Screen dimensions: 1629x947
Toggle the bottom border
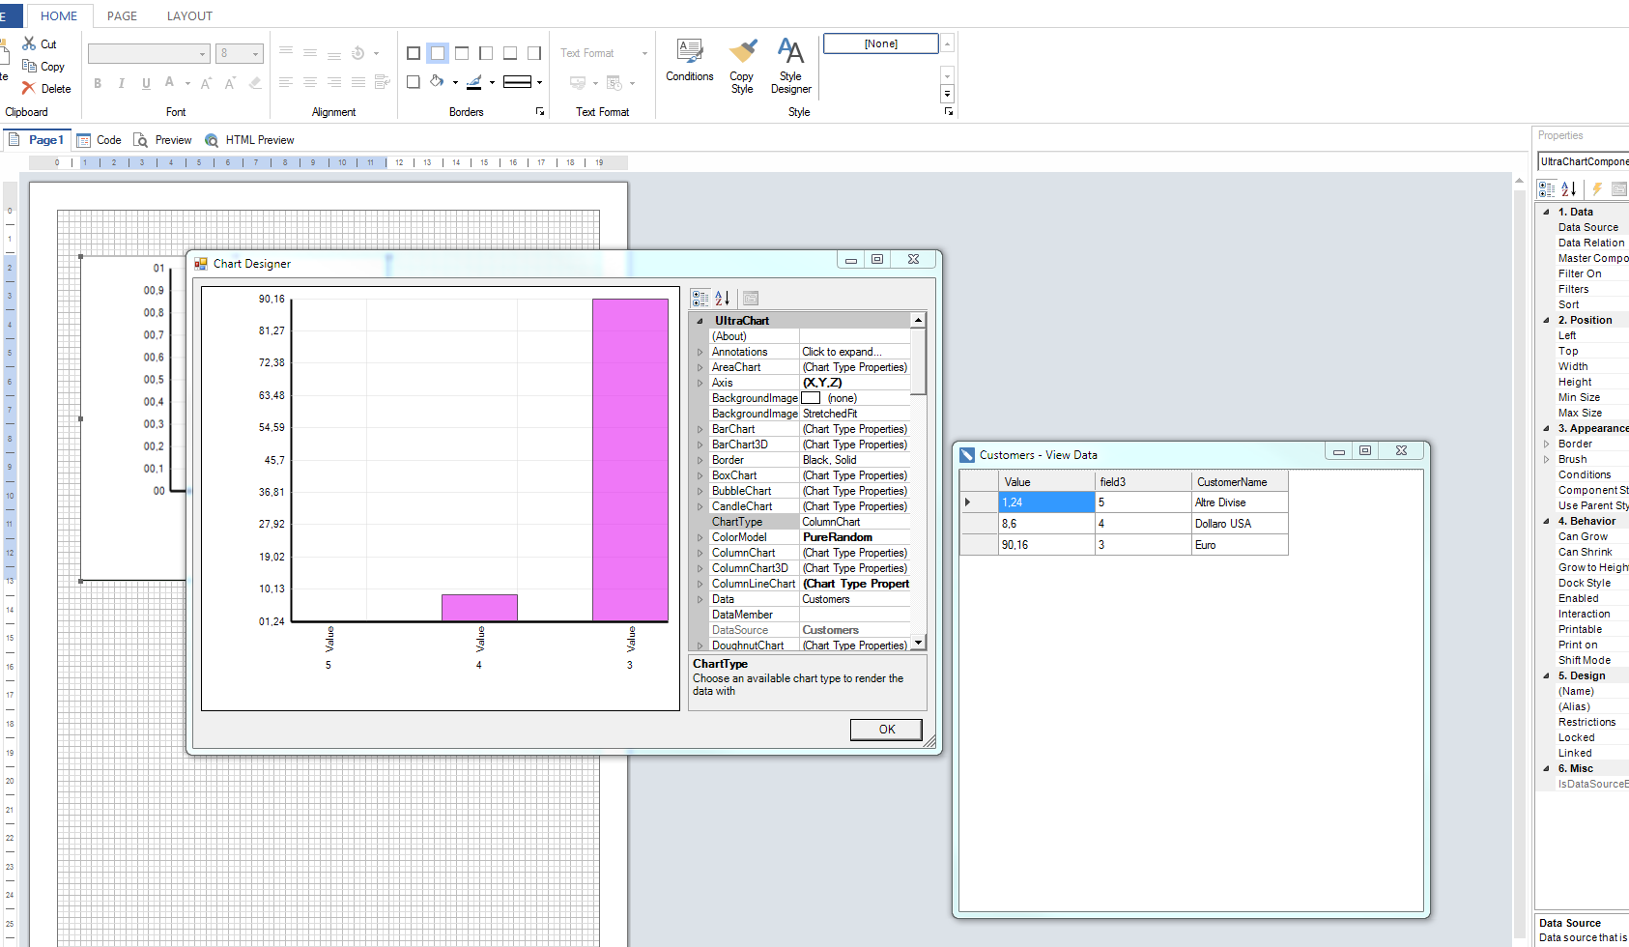[x=510, y=53]
